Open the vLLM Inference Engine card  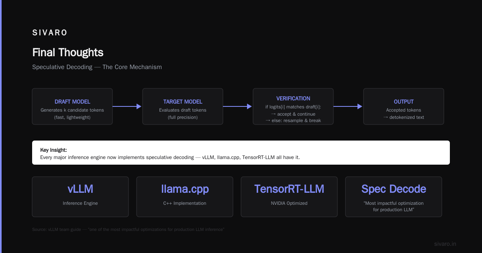pos(80,197)
